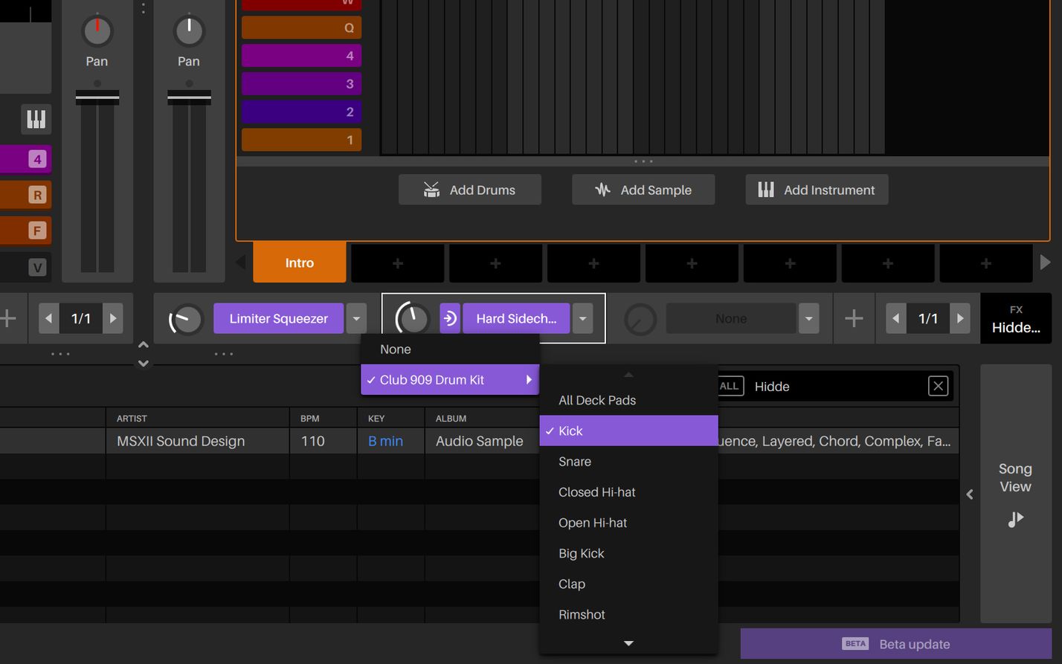The image size is (1062, 664).
Task: Click the waveform icon on Add Sample button
Action: 602,190
